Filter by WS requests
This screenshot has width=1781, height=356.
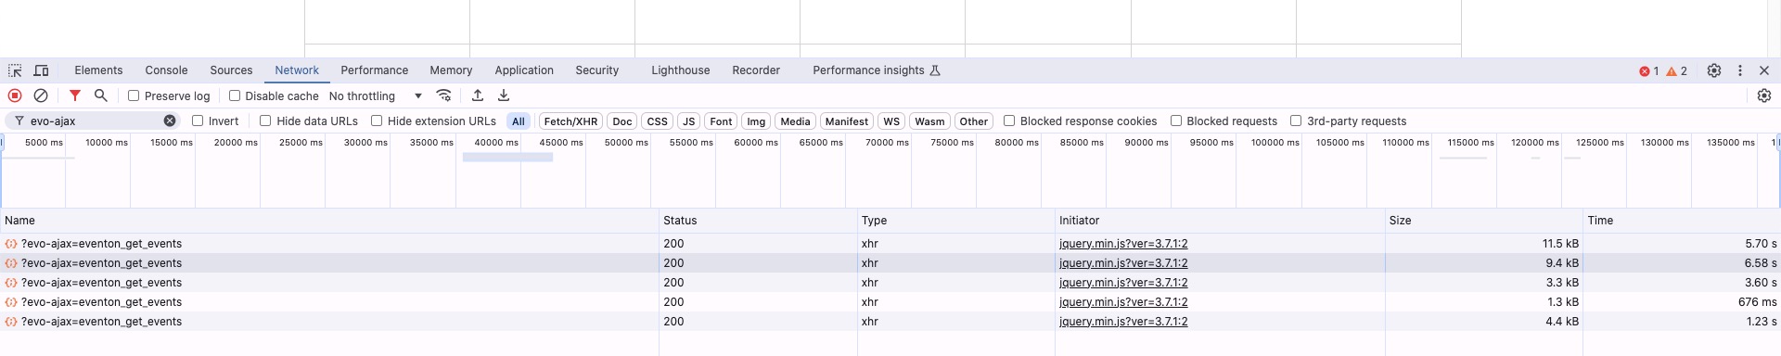pyautogui.click(x=891, y=121)
